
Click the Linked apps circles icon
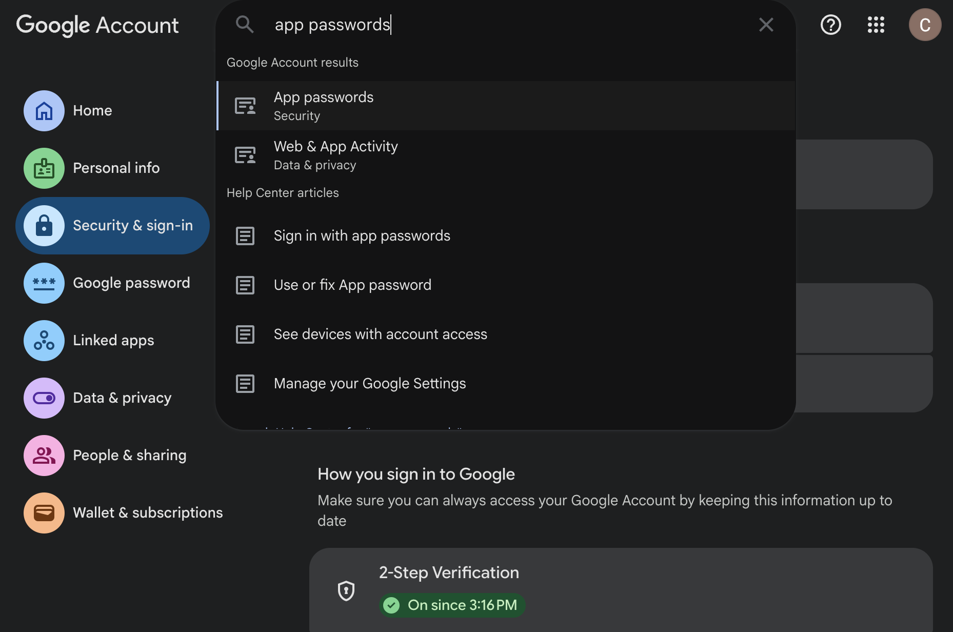click(x=44, y=341)
